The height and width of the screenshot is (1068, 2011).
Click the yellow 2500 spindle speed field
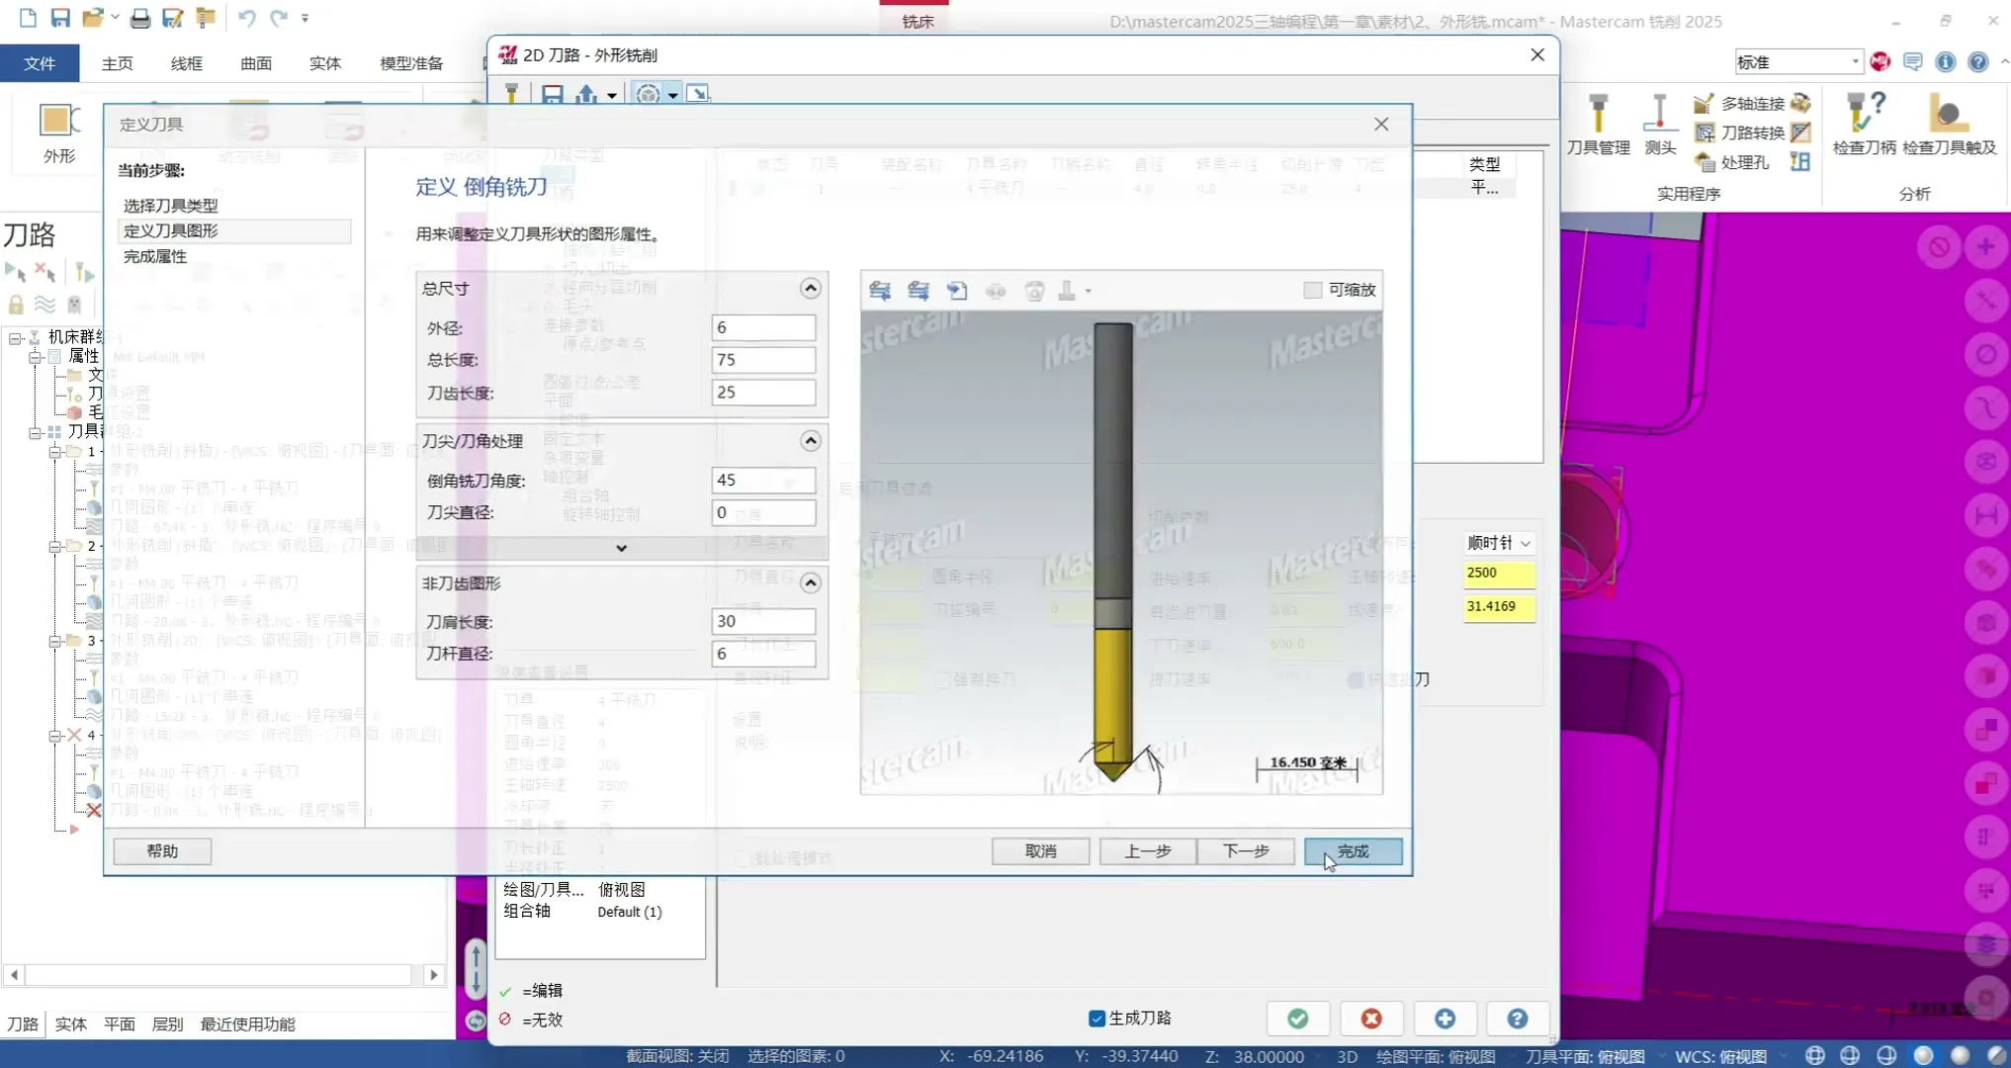click(x=1498, y=573)
